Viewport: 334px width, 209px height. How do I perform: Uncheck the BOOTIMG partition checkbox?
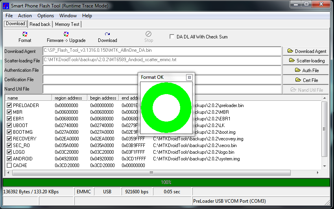coord(9,132)
